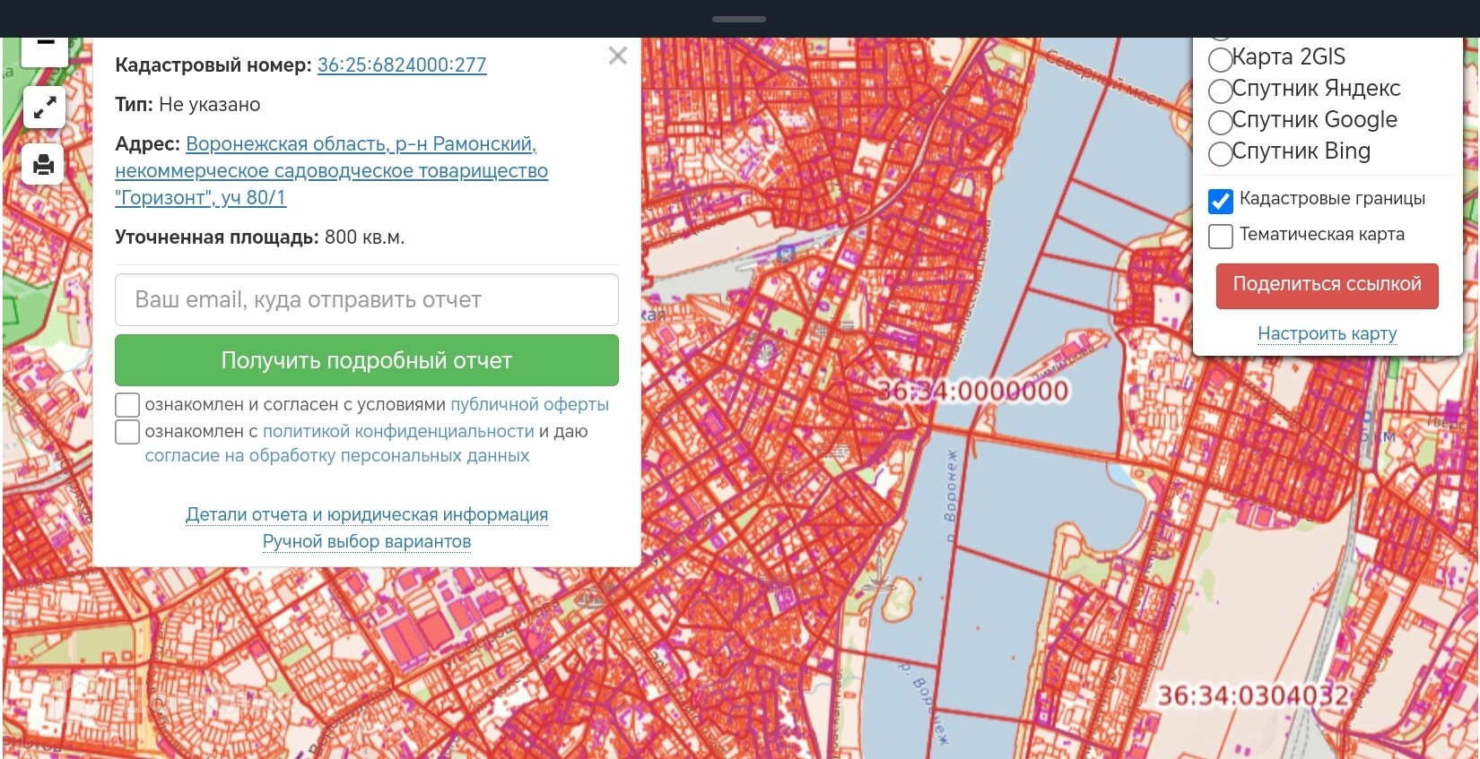This screenshot has height=759, width=1480.
Task: Check the публичной оферты agreement box
Action: pyautogui.click(x=127, y=404)
